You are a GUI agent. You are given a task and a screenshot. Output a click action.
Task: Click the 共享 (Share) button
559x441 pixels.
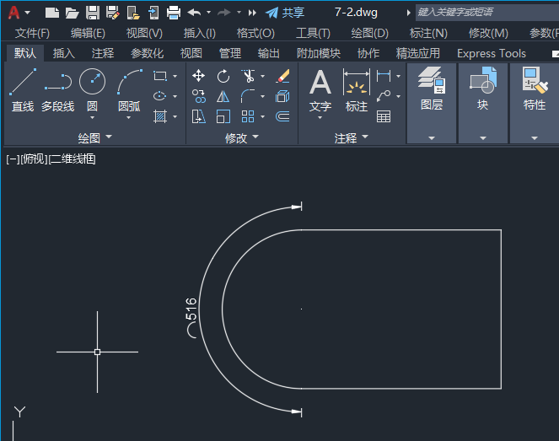(285, 13)
